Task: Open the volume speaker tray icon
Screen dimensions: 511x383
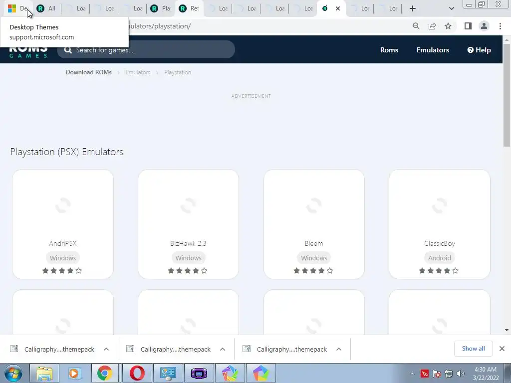Action: pyautogui.click(x=460, y=374)
